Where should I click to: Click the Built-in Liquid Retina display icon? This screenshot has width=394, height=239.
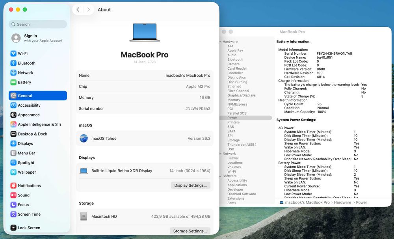[x=84, y=171]
